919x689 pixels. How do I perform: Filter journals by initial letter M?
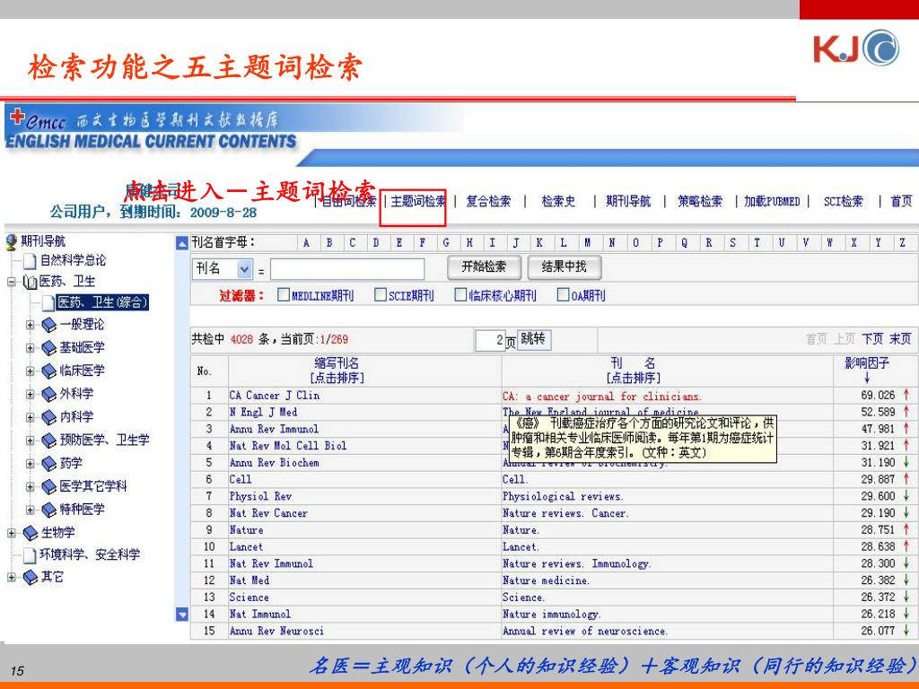(587, 242)
